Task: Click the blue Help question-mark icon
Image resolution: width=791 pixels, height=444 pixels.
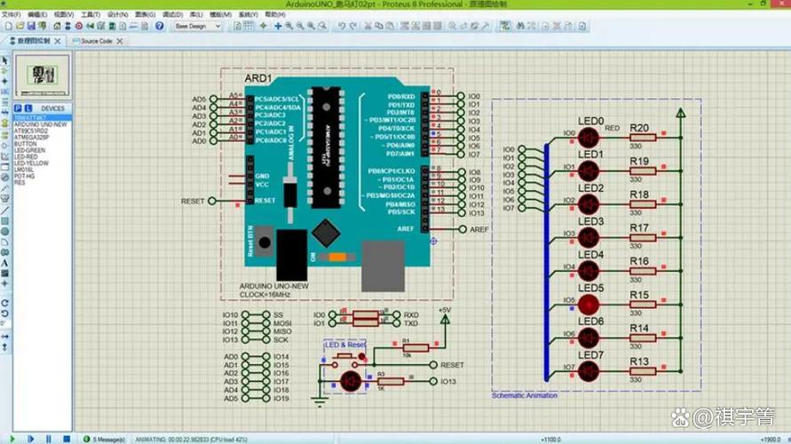Action: [x=160, y=26]
